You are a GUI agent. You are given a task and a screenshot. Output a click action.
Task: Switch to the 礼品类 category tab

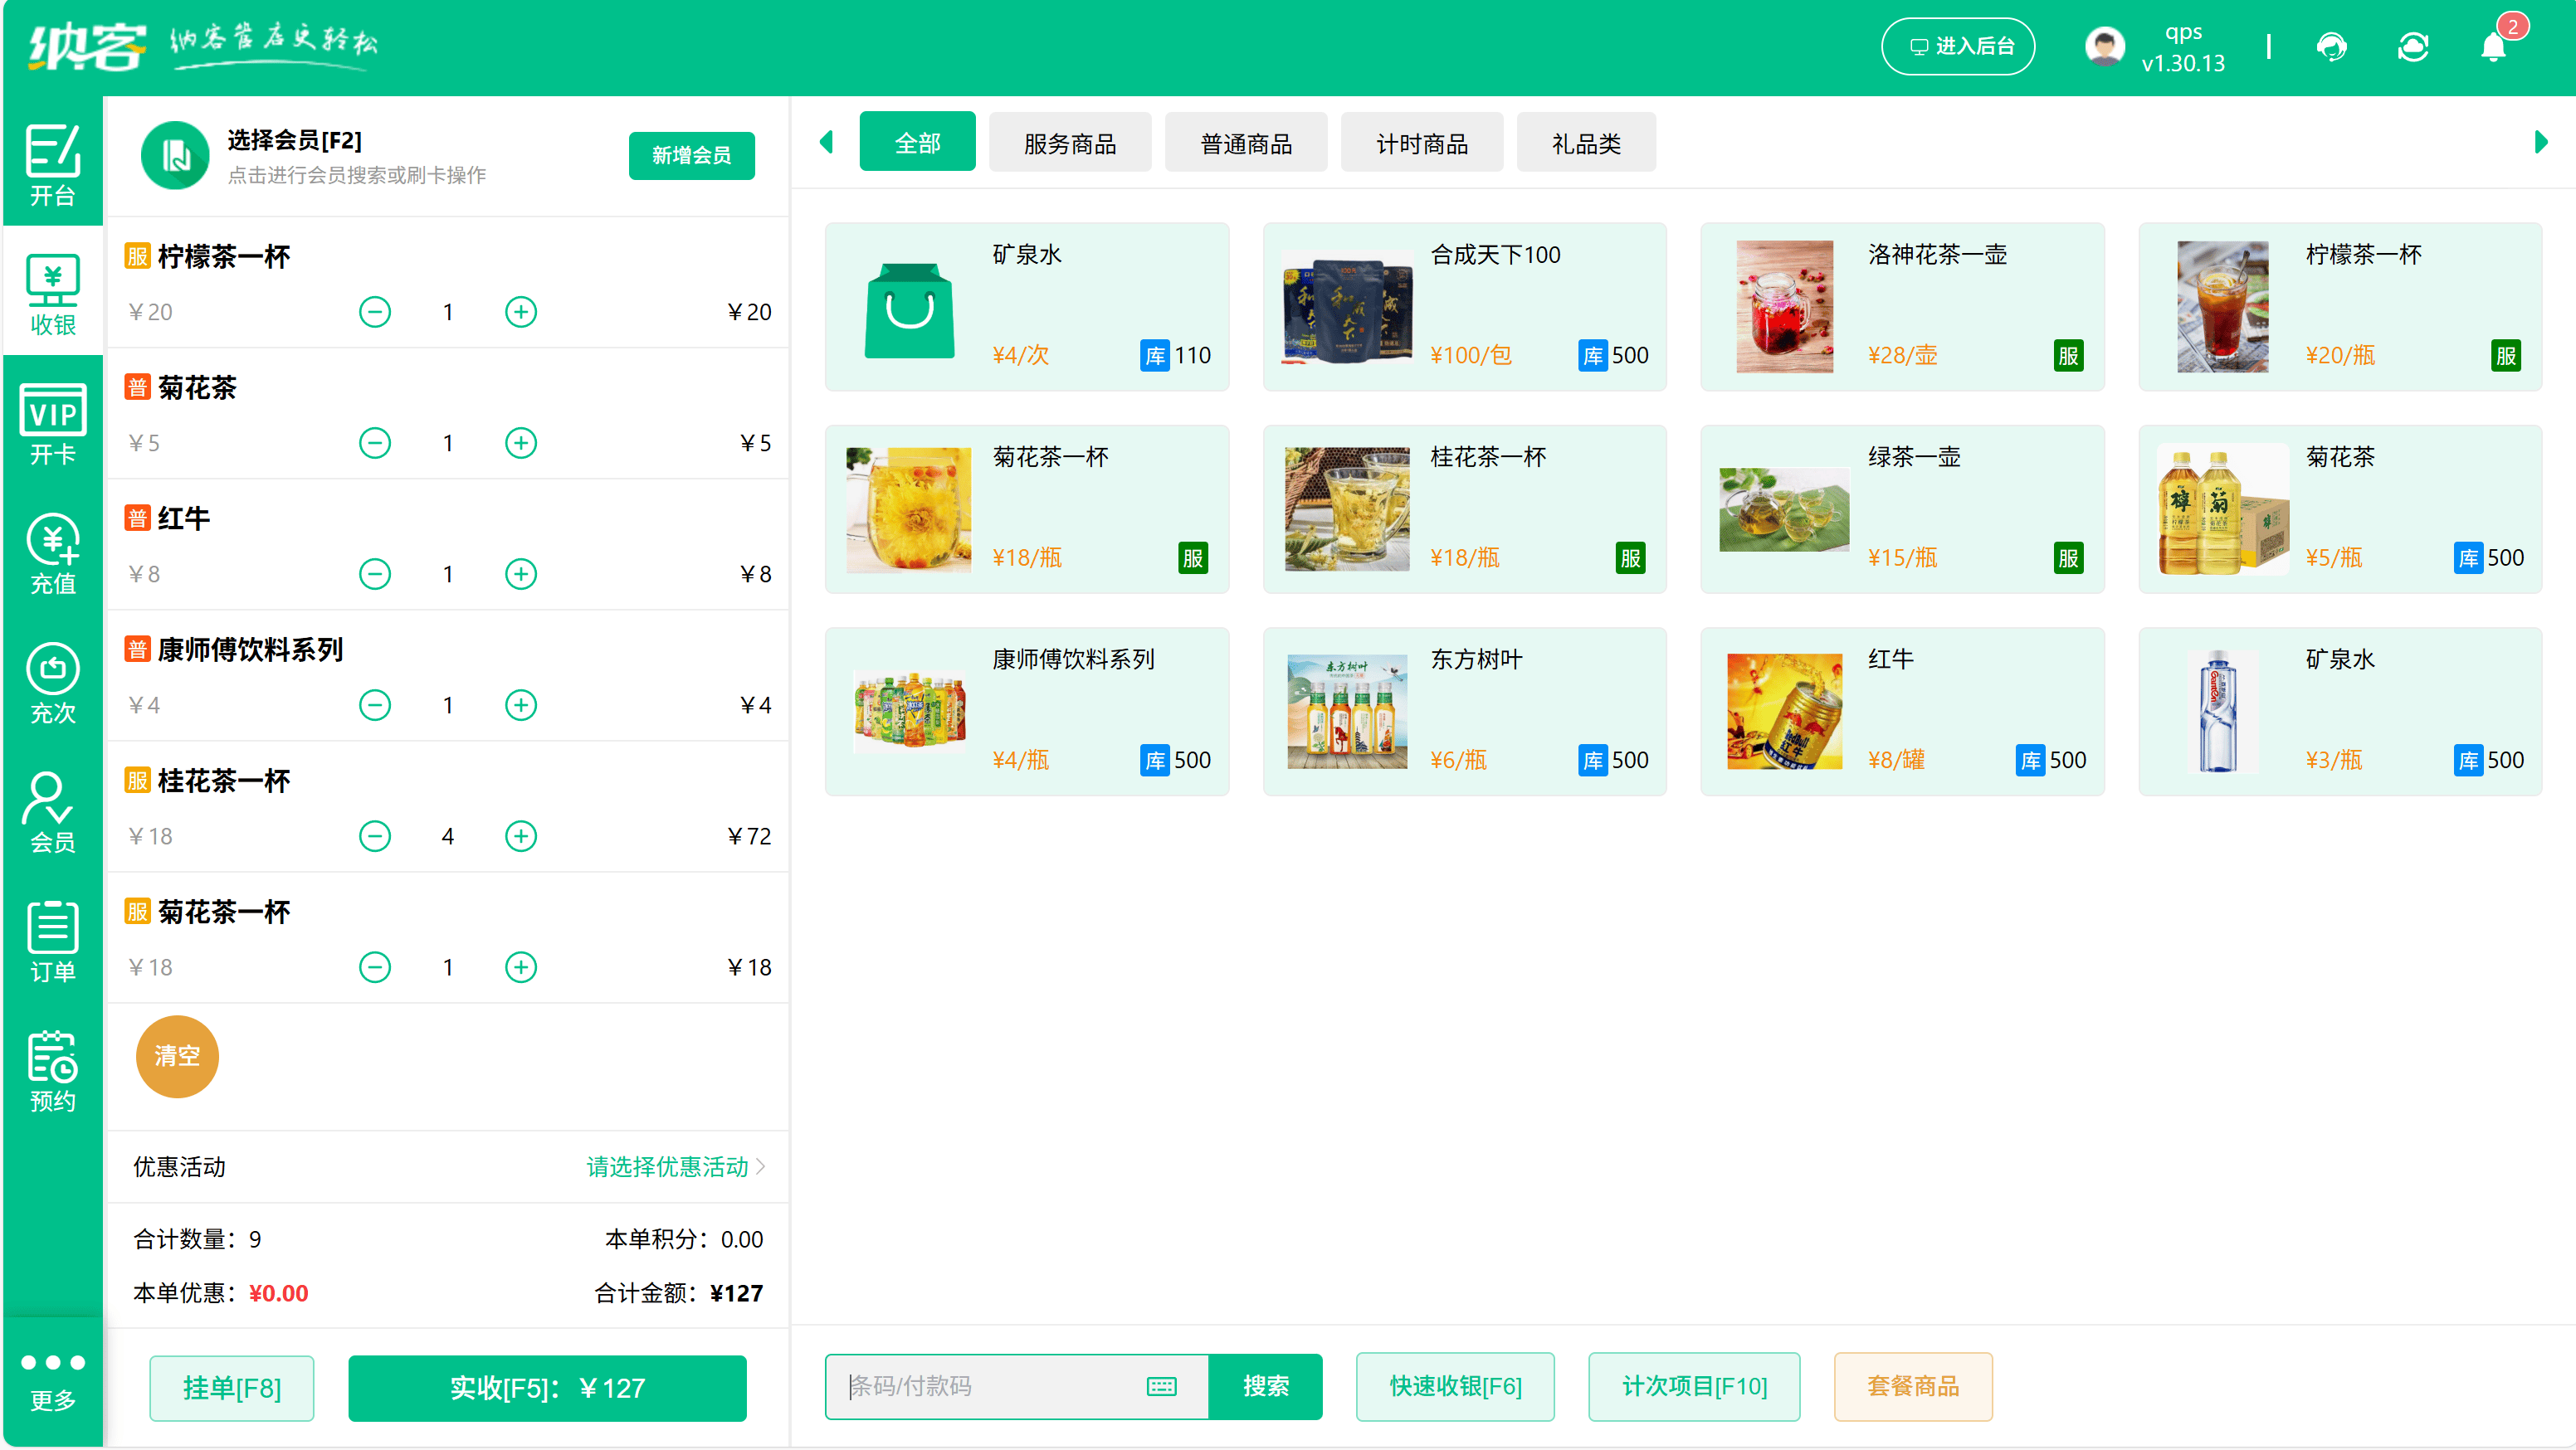1586,142
